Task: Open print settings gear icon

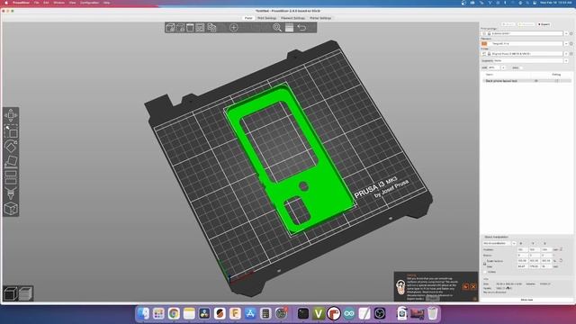Action: (x=571, y=33)
